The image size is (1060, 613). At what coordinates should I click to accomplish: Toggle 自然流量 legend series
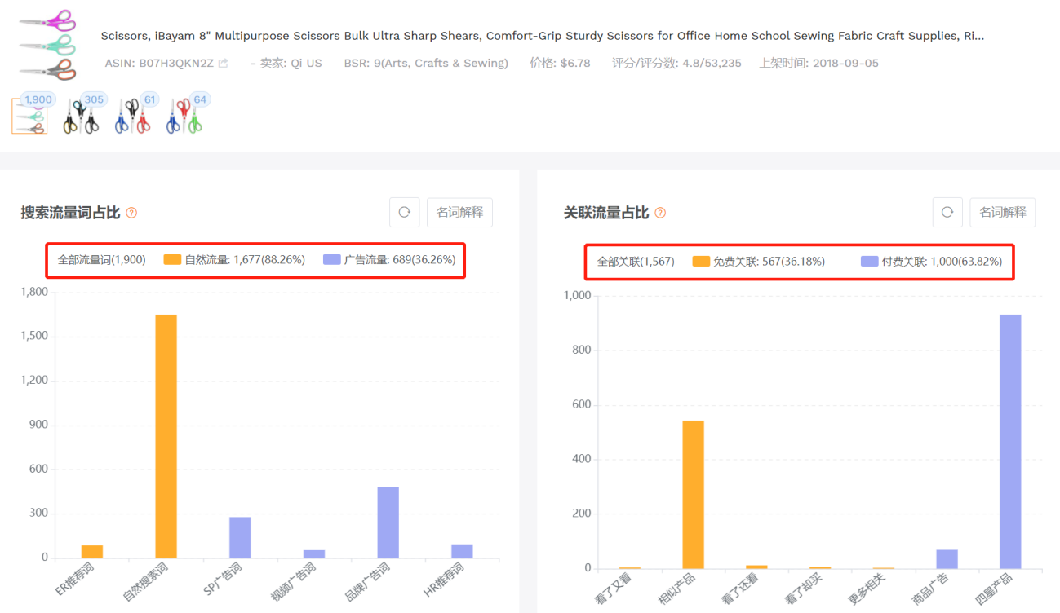click(234, 260)
